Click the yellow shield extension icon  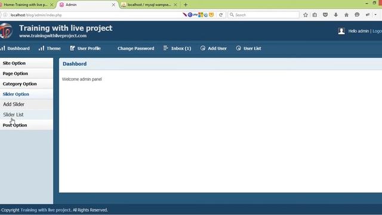coord(211,15)
